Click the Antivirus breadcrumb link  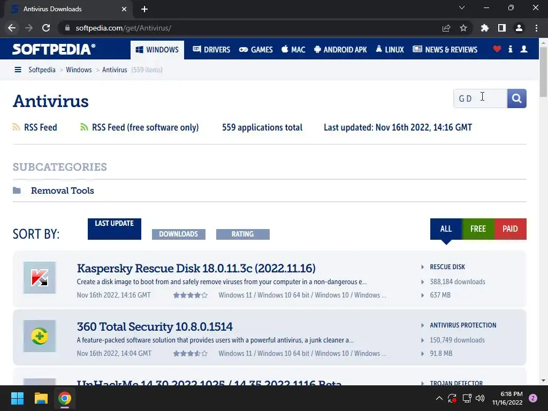115,70
